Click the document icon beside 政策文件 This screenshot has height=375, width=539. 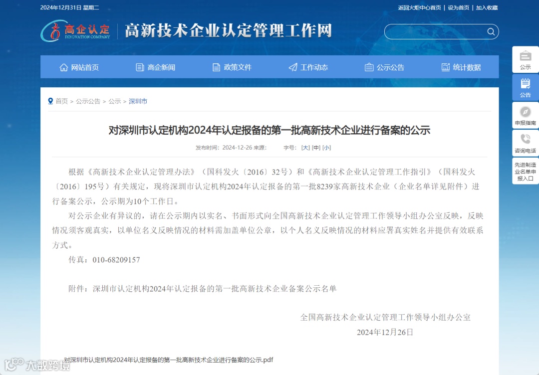(x=216, y=67)
